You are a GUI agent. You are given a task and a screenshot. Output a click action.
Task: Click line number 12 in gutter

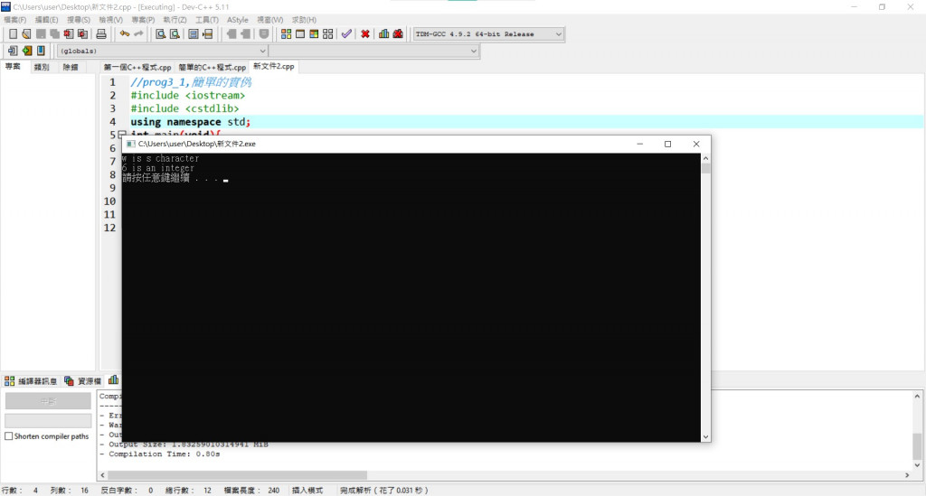pyautogui.click(x=109, y=228)
